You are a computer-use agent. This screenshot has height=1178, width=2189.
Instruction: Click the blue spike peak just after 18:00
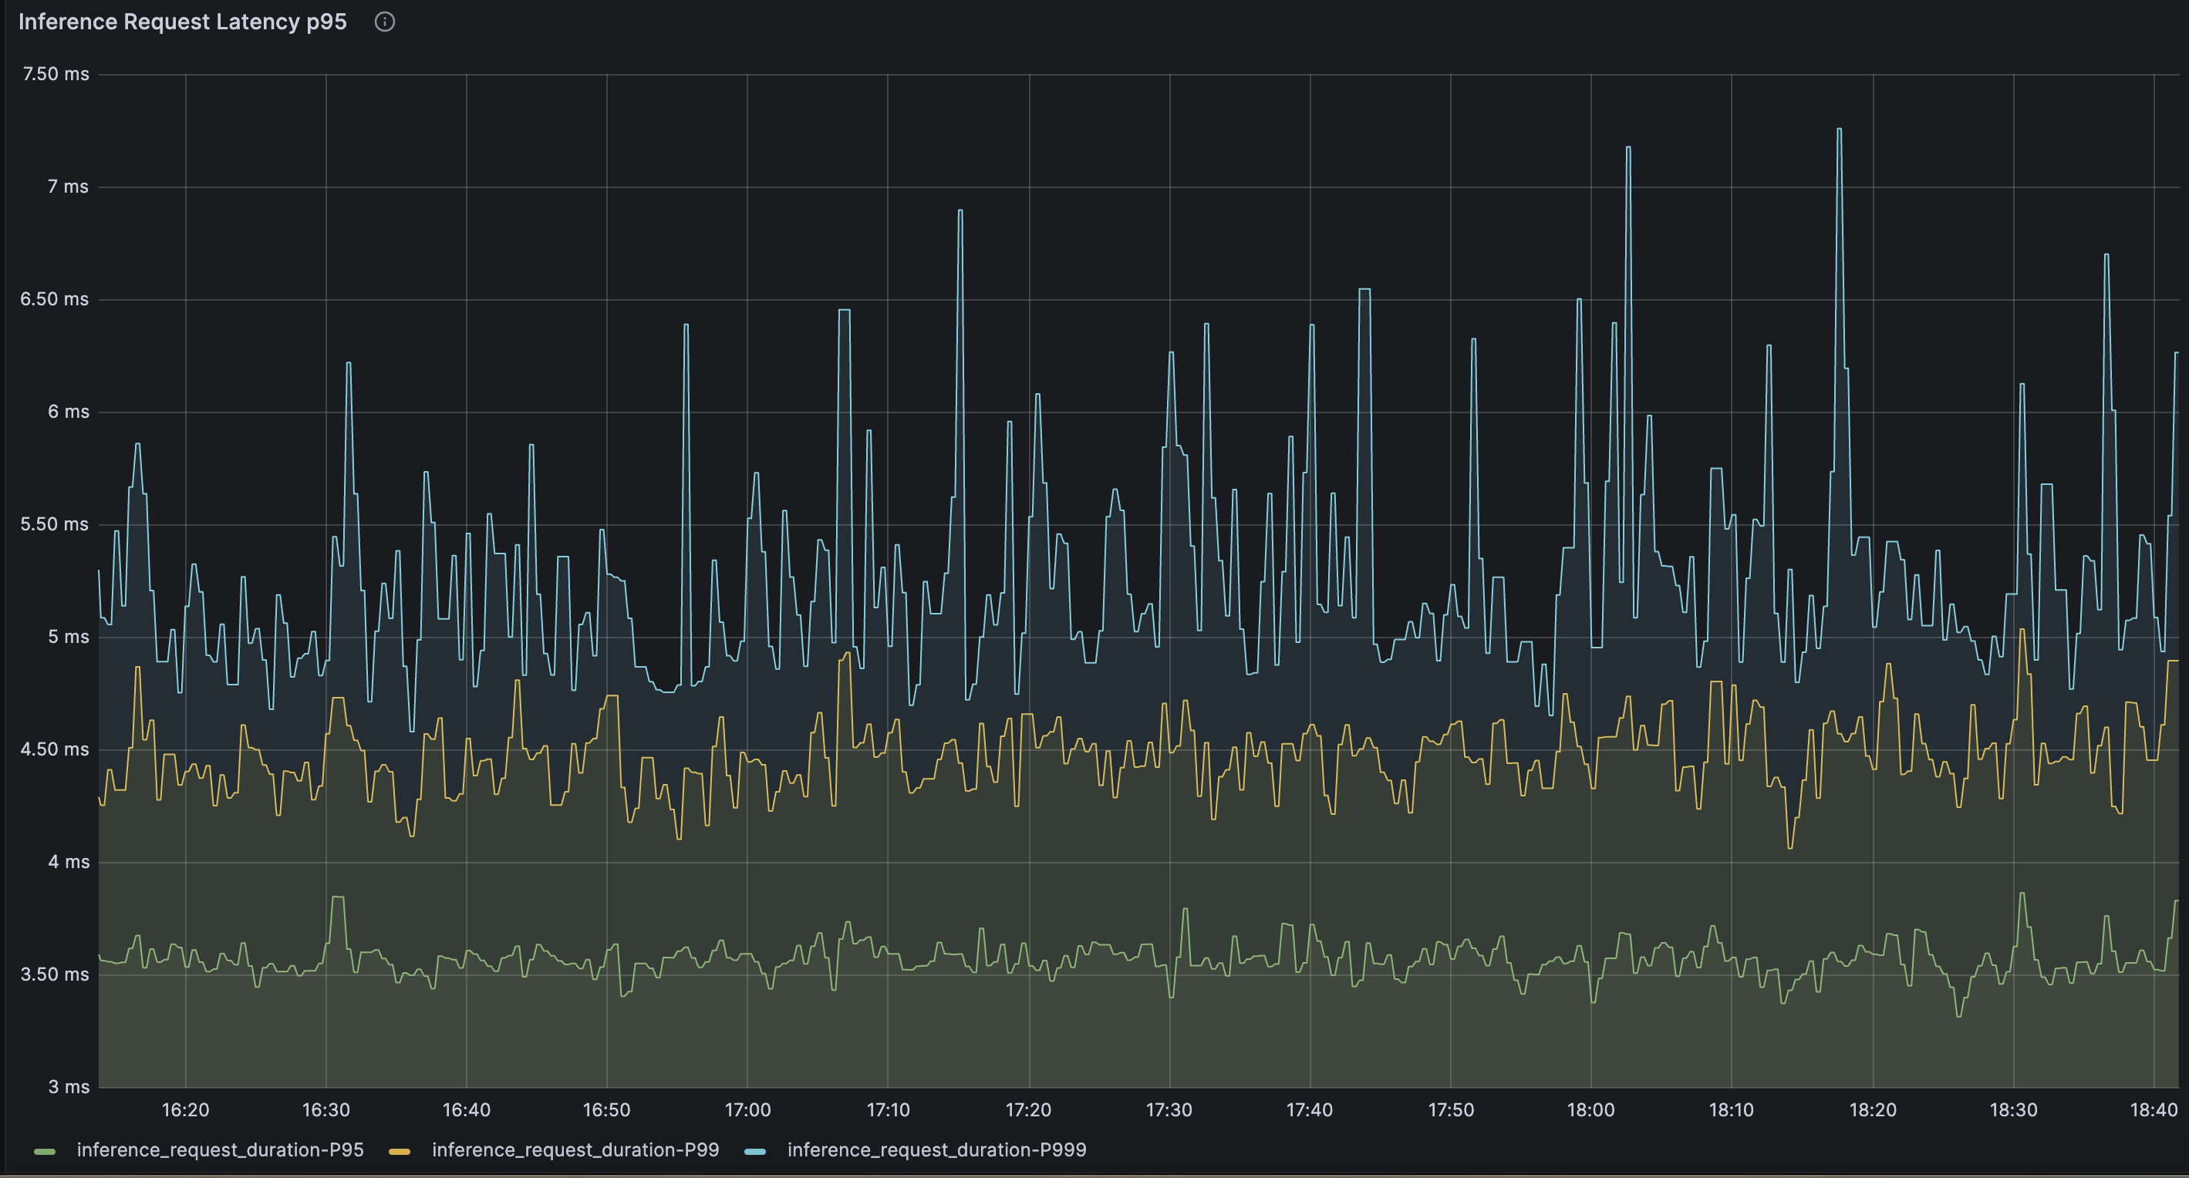[1628, 149]
